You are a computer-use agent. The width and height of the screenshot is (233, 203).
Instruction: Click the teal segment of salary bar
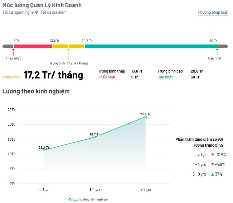click(x=151, y=46)
